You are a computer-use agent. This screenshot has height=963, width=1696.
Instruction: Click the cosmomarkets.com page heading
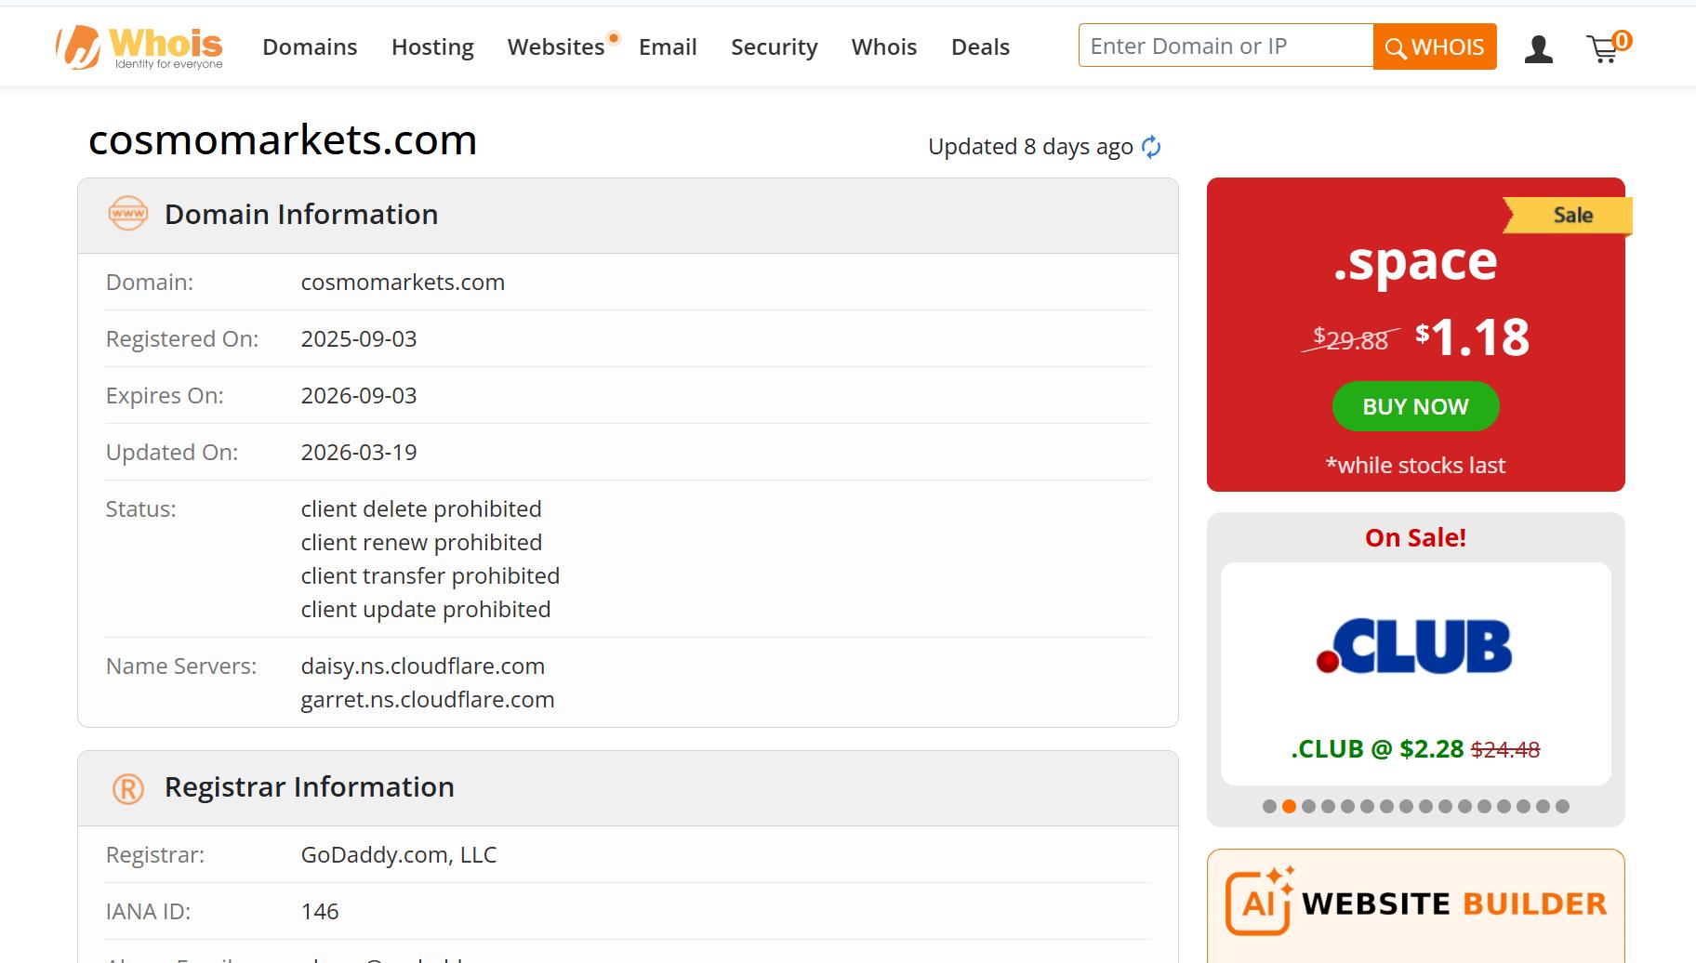(x=283, y=140)
